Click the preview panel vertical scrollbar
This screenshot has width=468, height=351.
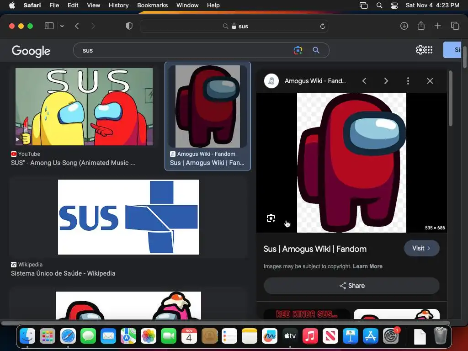click(x=450, y=99)
